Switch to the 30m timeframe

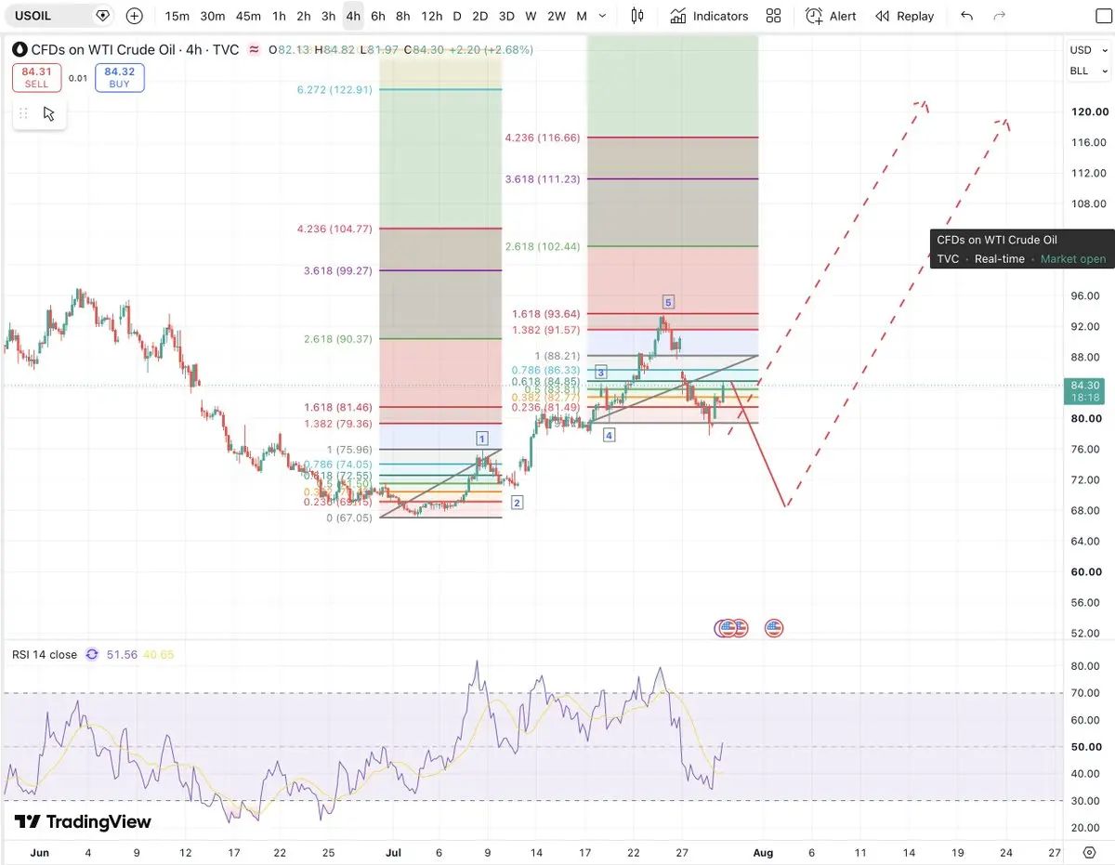click(213, 16)
